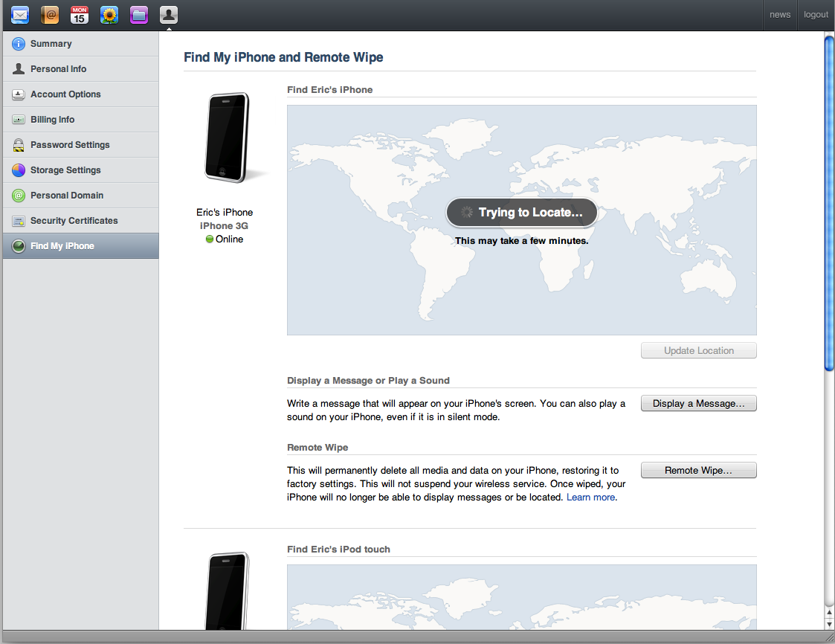Select Account Options in sidebar

(81, 94)
